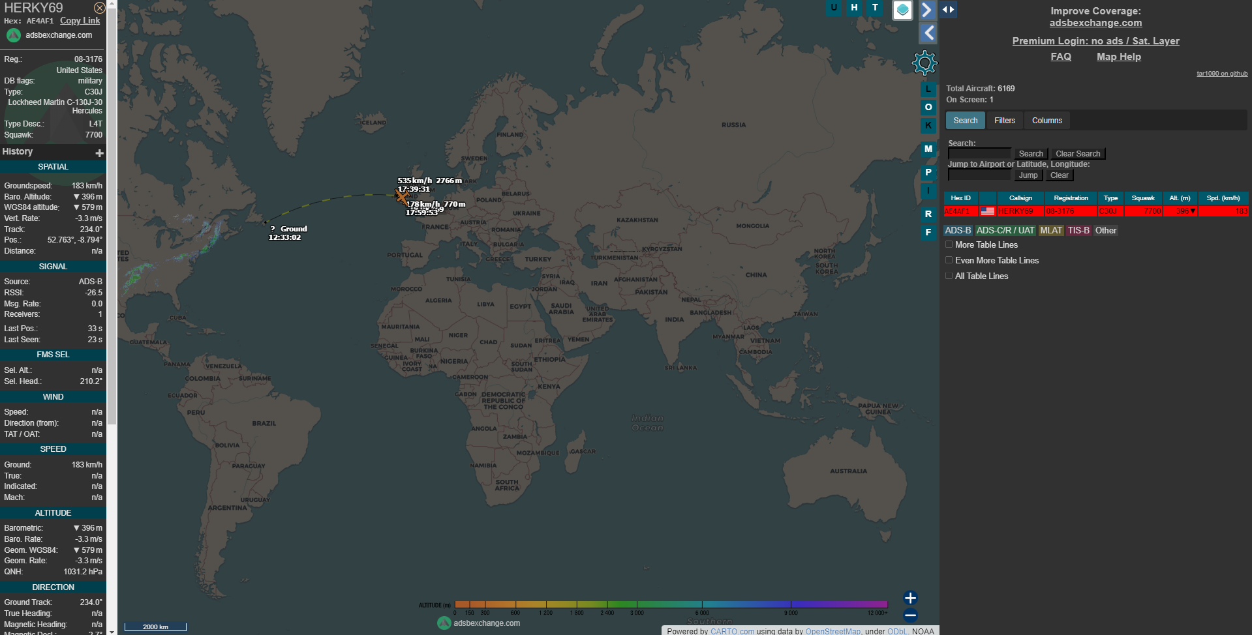Open the settings gear icon

pos(924,63)
